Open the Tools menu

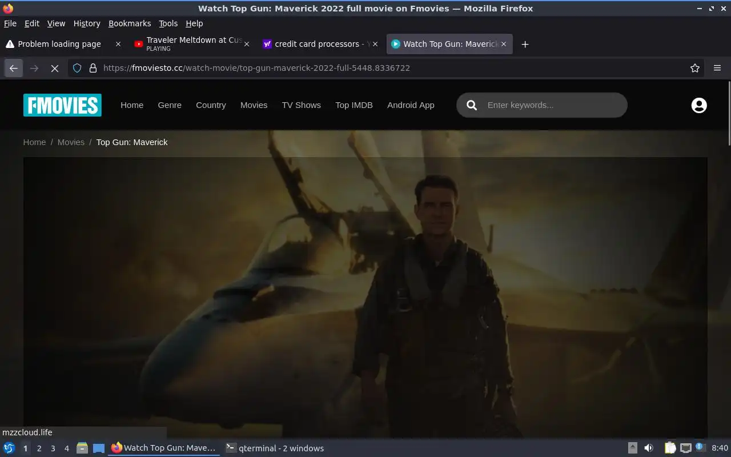(168, 23)
